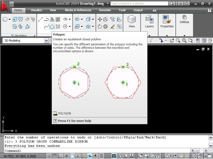Image resolution: width=213 pixels, height=159 pixels.
Task: Select the Move tool with four arrows
Action: [100, 19]
